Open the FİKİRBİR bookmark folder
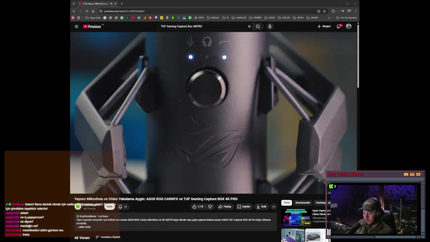This screenshot has width=430, height=242. tap(255, 18)
